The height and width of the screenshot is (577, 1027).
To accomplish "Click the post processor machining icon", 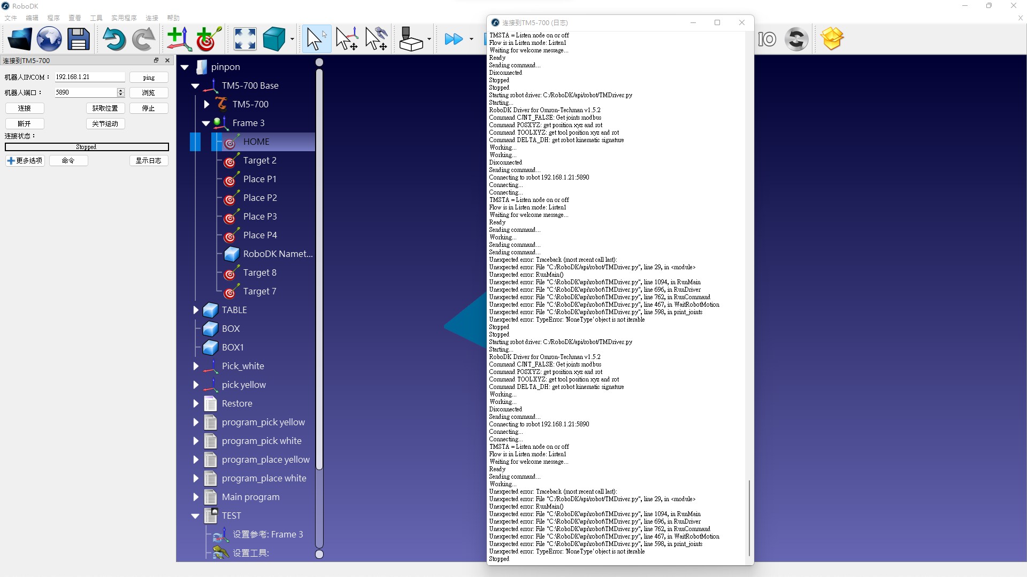I will (411, 39).
